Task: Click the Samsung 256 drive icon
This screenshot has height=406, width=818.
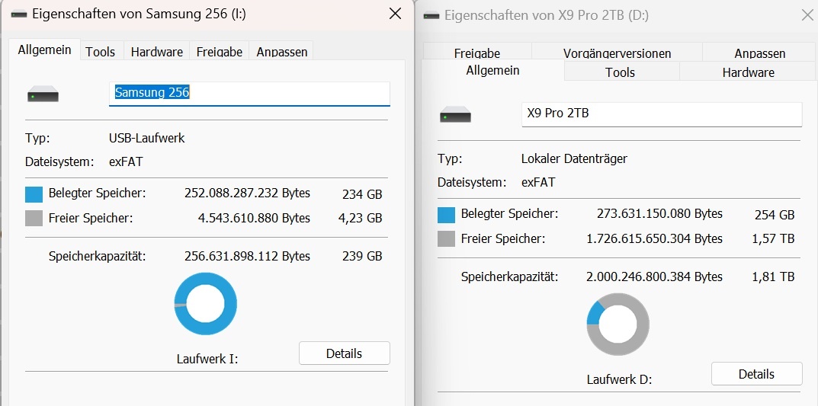Action: (43, 96)
